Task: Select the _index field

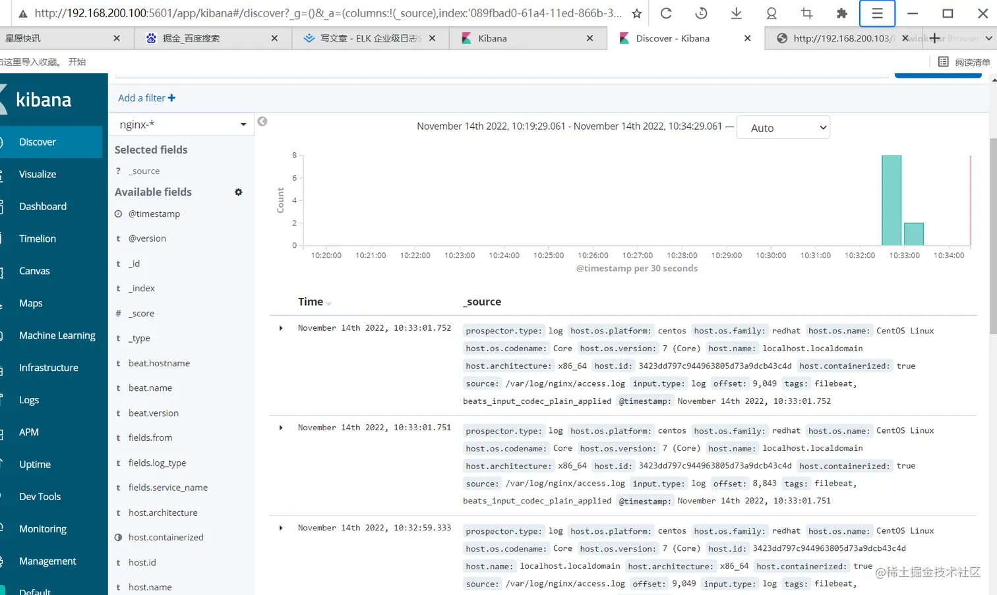Action: 141,289
